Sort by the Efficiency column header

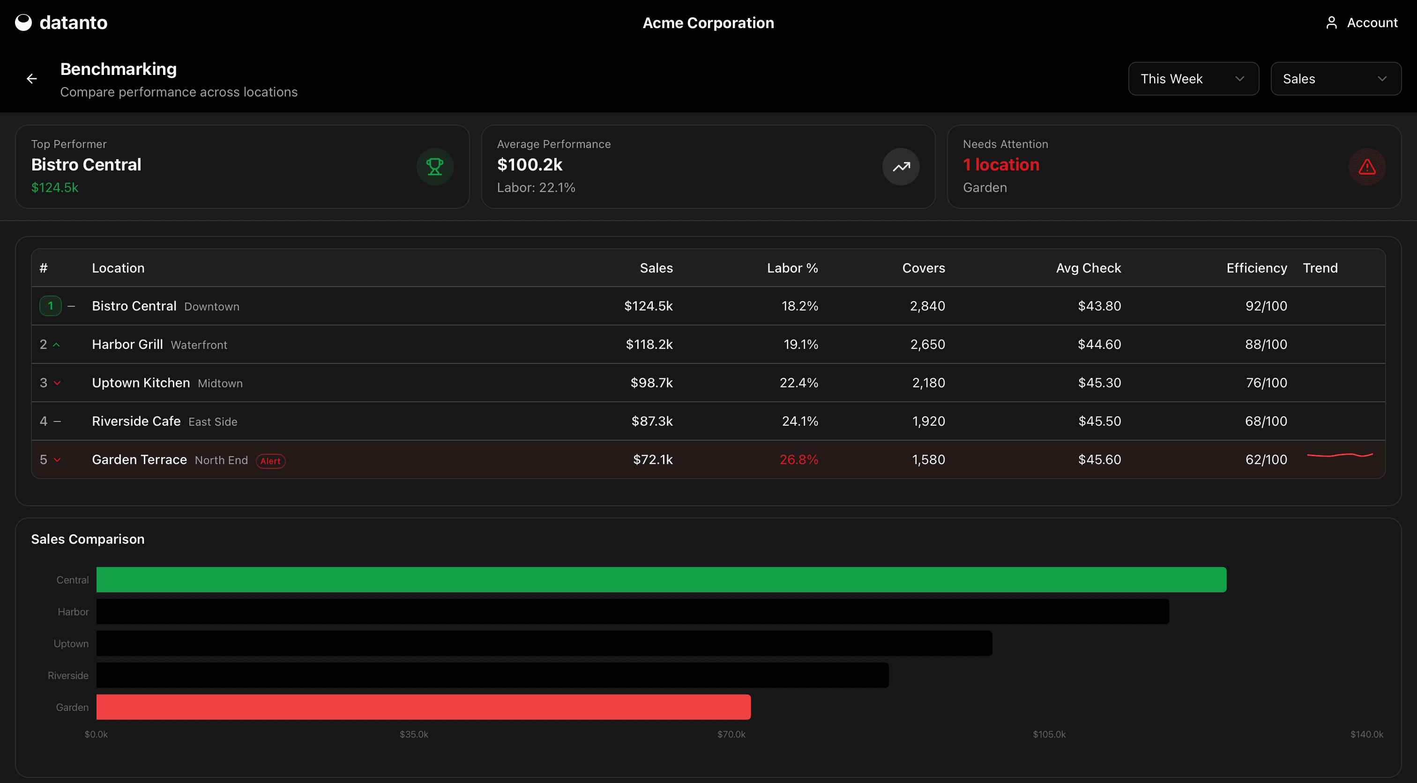click(x=1256, y=268)
